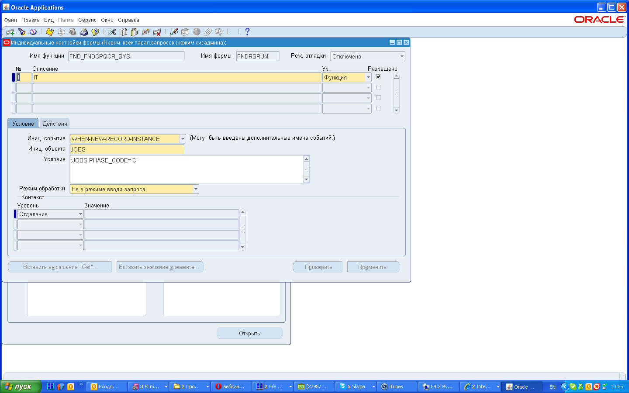Viewport: 629px width, 393px height.
Task: Open the fourth Уровень context dropdown
Action: click(80, 245)
